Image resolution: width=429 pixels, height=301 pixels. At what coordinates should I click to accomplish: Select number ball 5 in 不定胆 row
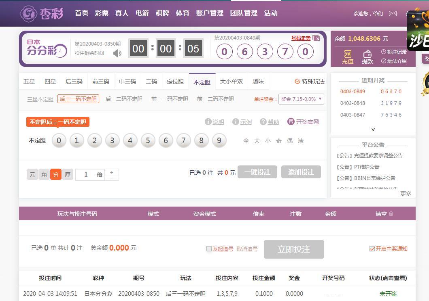(148, 140)
